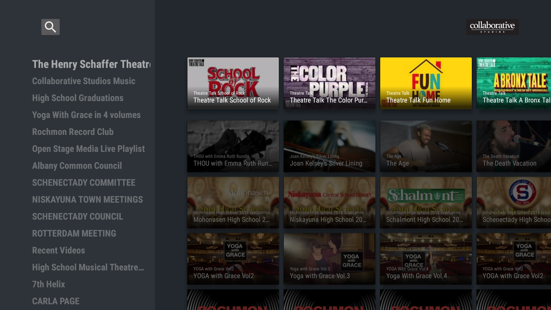Play Theatre Talk School of Rock

pos(233,83)
